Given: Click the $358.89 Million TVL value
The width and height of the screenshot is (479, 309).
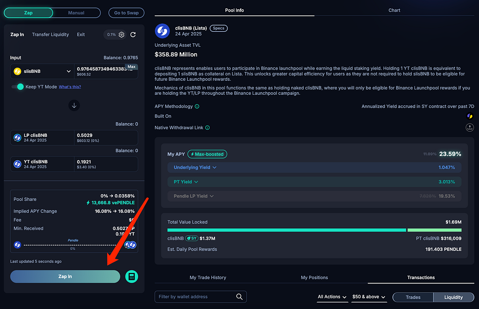Looking at the screenshot, I should click(176, 55).
